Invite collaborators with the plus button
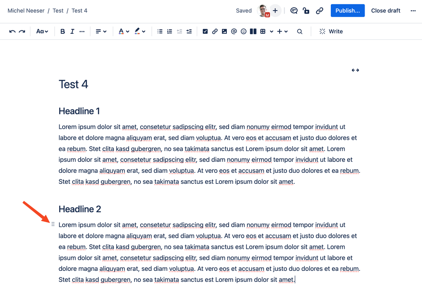The width and height of the screenshot is (422, 292). [x=275, y=11]
